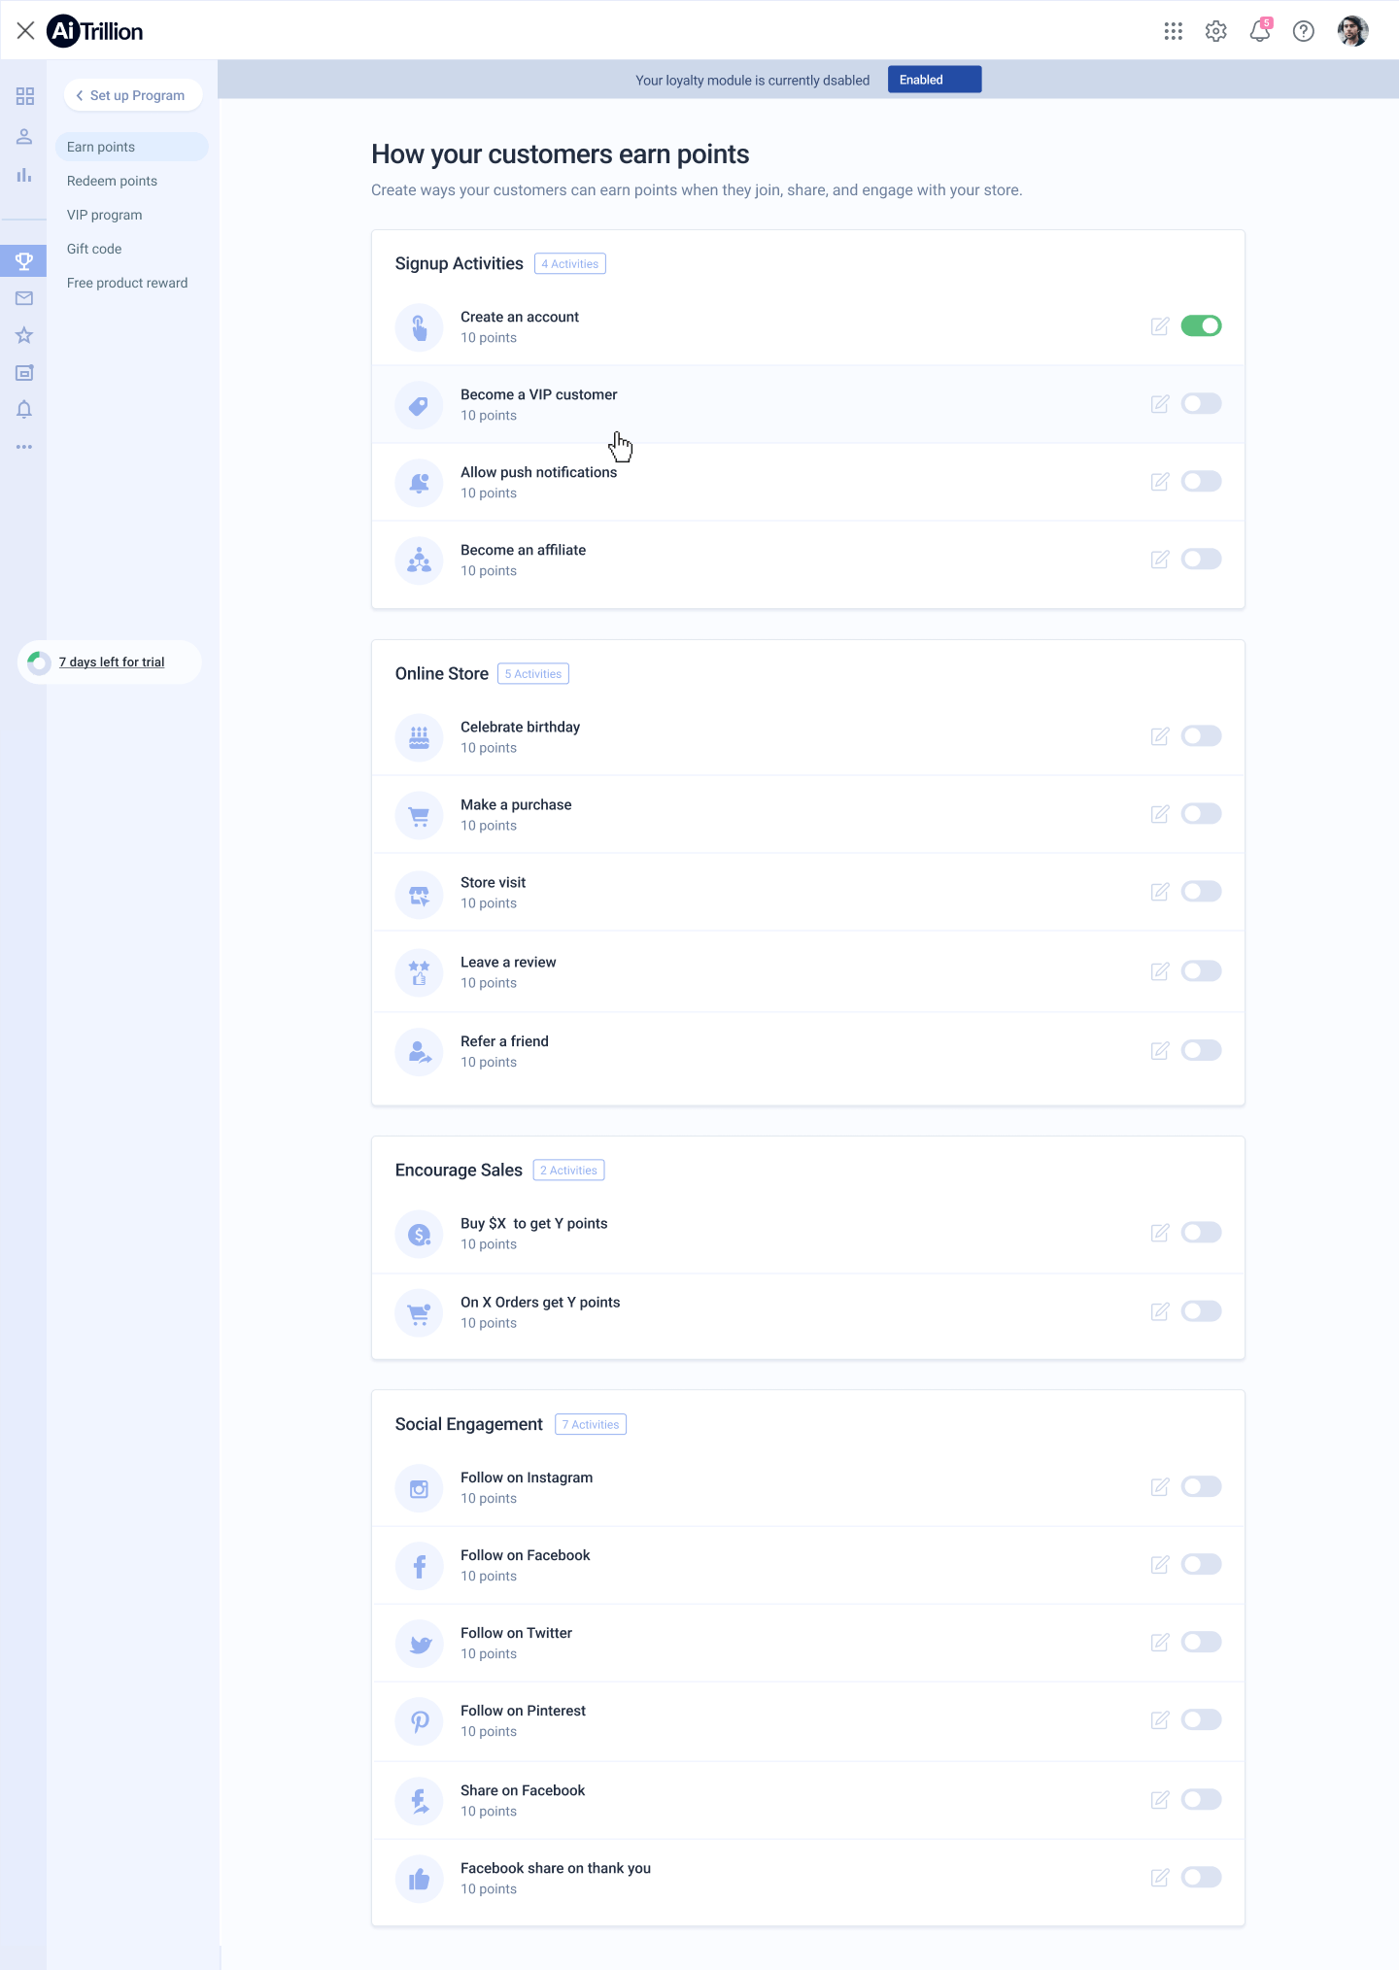The width and height of the screenshot is (1399, 1970).
Task: Enable Follow on Pinterest toggle
Action: tap(1201, 1719)
